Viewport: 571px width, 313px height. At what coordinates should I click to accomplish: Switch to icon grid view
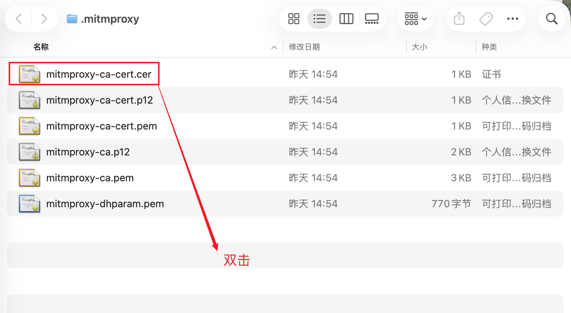pyautogui.click(x=294, y=19)
